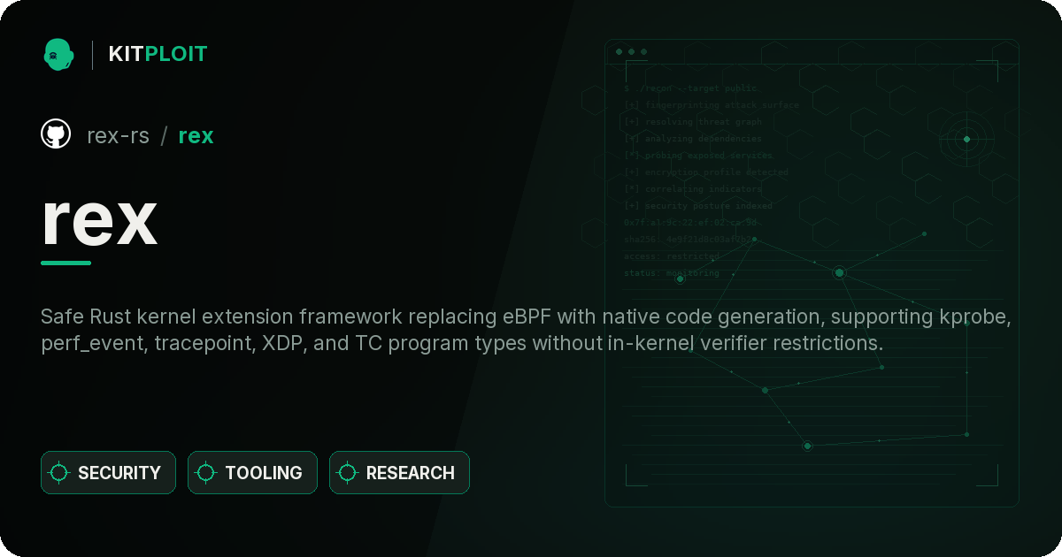Click the terminal line 'access: restricted'
Viewport: 1062px width, 557px height.
[672, 256]
